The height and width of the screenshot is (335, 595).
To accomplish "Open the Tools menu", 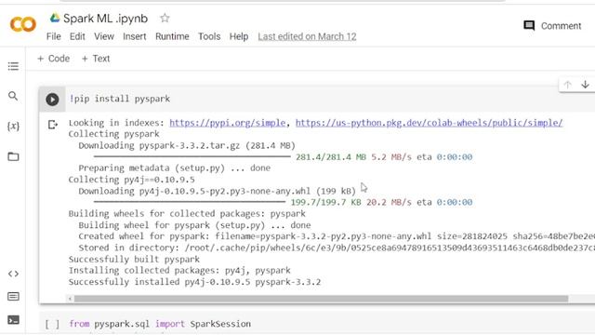I will [209, 36].
